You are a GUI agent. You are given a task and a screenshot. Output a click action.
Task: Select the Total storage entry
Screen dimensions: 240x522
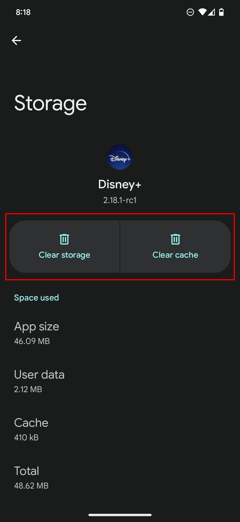pos(31,477)
